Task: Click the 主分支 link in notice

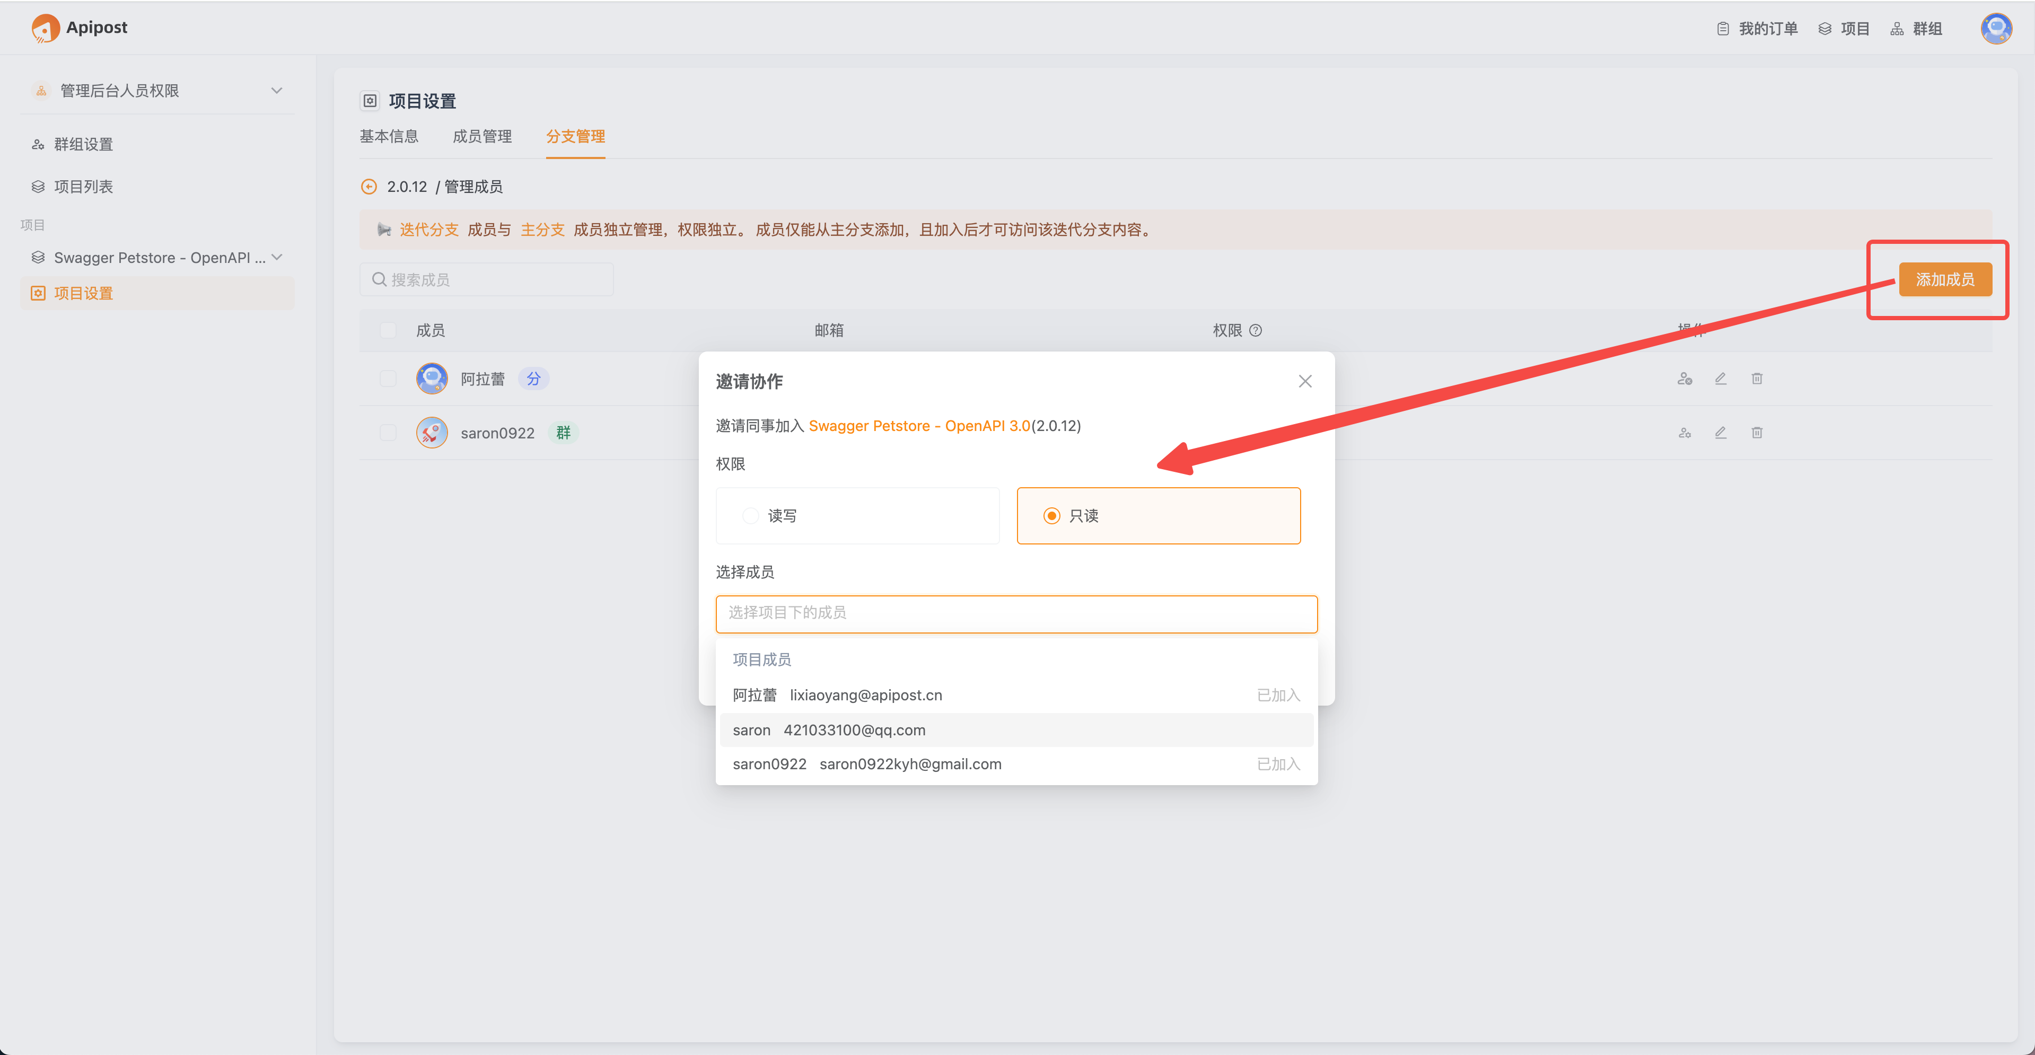Action: coord(543,230)
